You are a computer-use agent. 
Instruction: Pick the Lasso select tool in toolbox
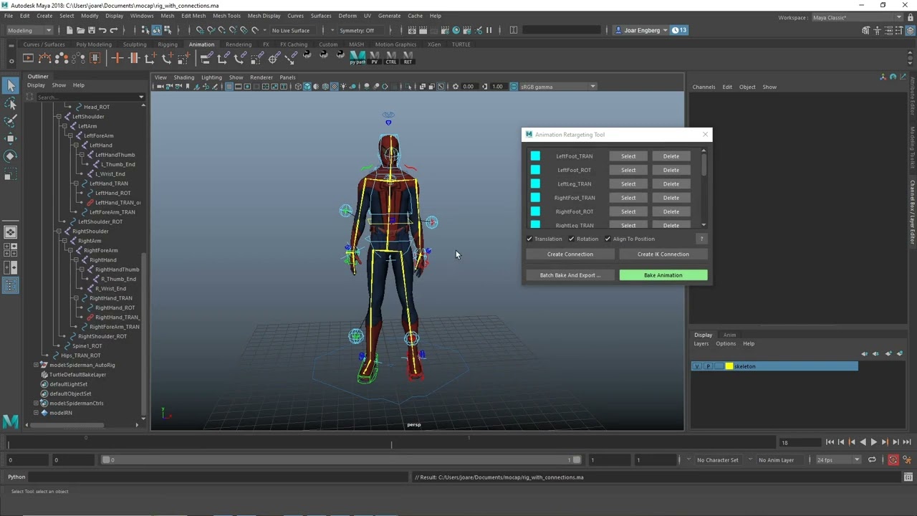11,105
